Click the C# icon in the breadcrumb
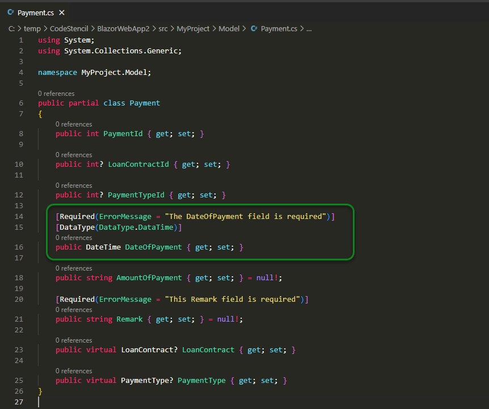Image resolution: width=489 pixels, height=409 pixels. (254, 28)
